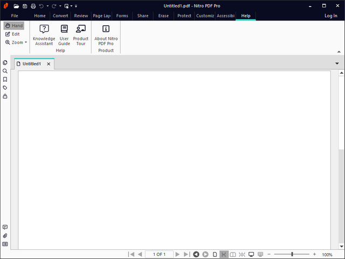Show About Nitro PDF Pro info
The height and width of the screenshot is (259, 345).
[106, 34]
